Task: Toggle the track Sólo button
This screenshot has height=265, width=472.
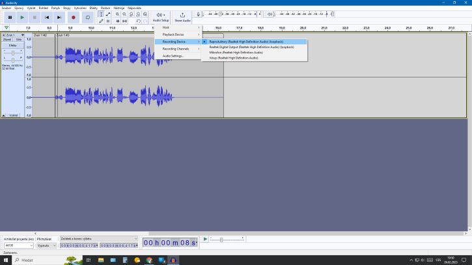Action: coord(19,40)
